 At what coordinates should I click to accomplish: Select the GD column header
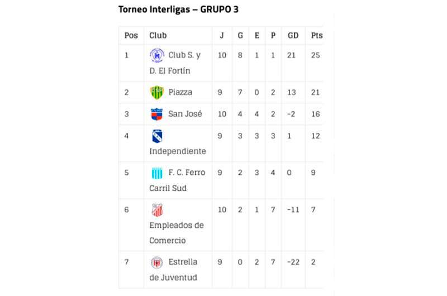(293, 36)
